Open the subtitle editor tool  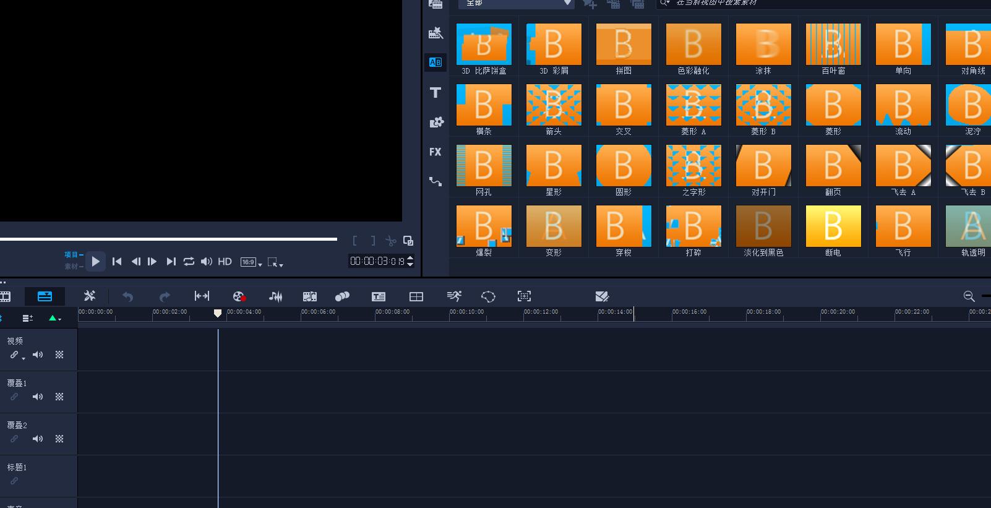379,296
